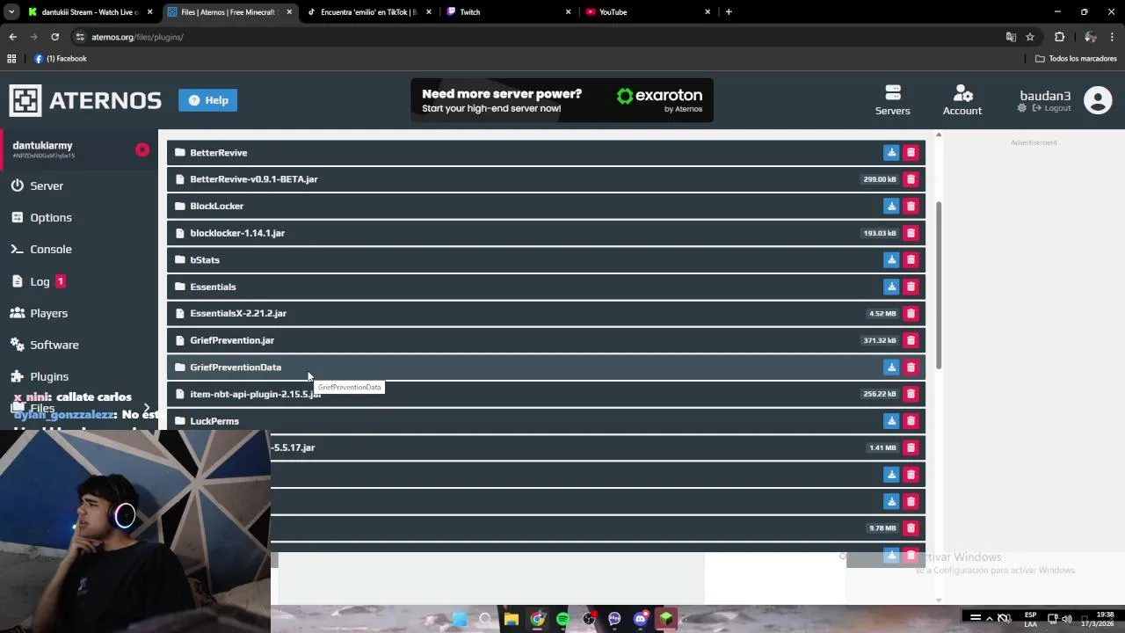Delete blocklocker-1.14.1.jar file
The image size is (1125, 633).
(911, 233)
